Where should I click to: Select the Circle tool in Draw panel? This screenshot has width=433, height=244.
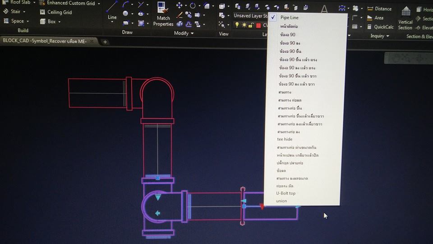pos(125,13)
